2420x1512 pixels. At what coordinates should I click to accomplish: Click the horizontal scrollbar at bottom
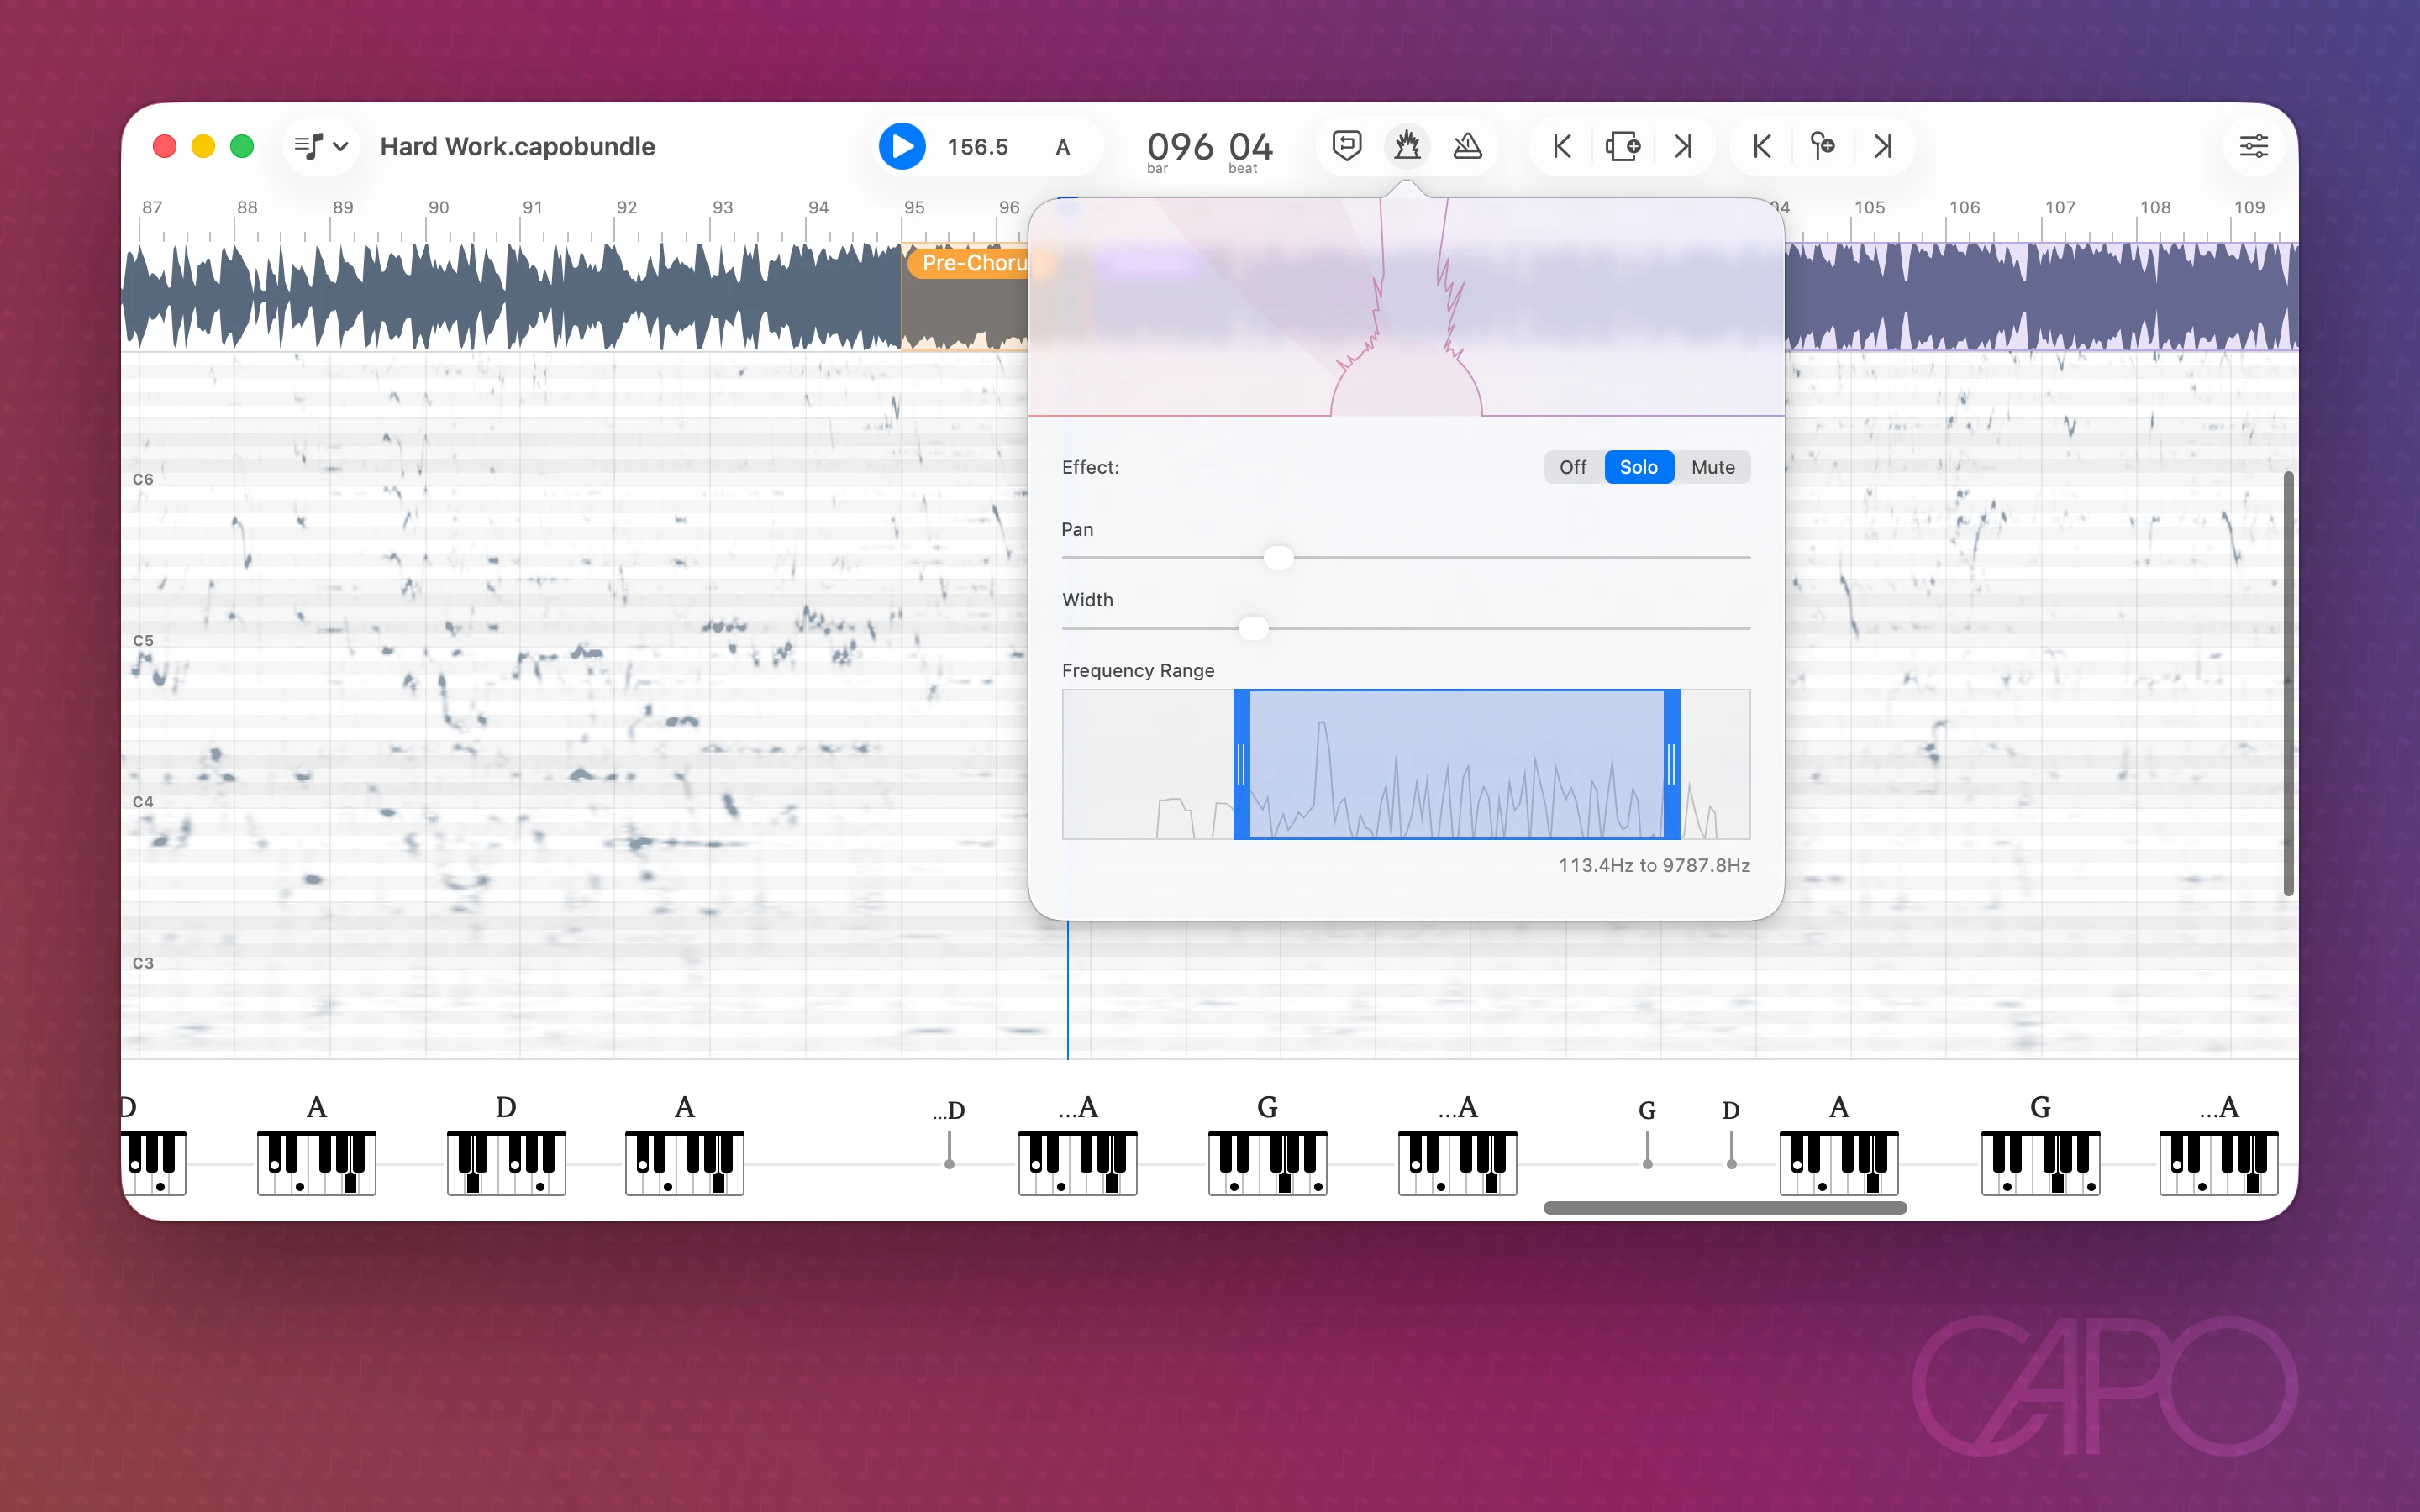pyautogui.click(x=1724, y=1208)
